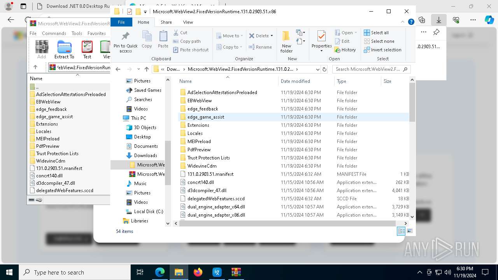This screenshot has width=498, height=280.
Task: Refresh the Explorer address bar
Action: 324,69
